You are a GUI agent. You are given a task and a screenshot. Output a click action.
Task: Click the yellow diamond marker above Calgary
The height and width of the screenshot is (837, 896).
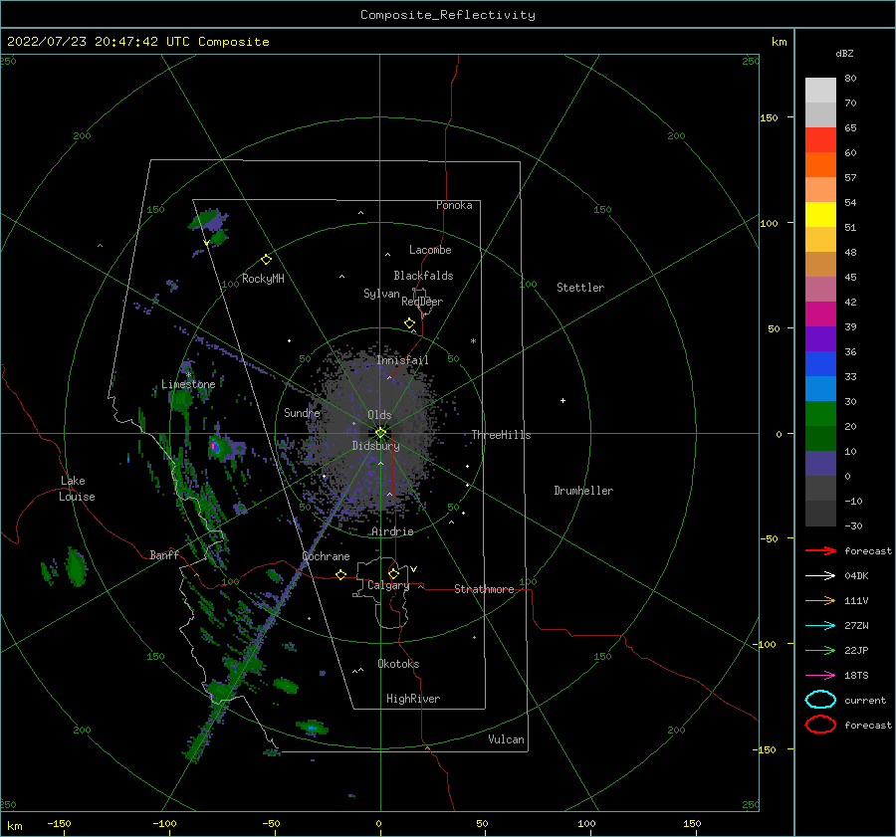(x=393, y=573)
